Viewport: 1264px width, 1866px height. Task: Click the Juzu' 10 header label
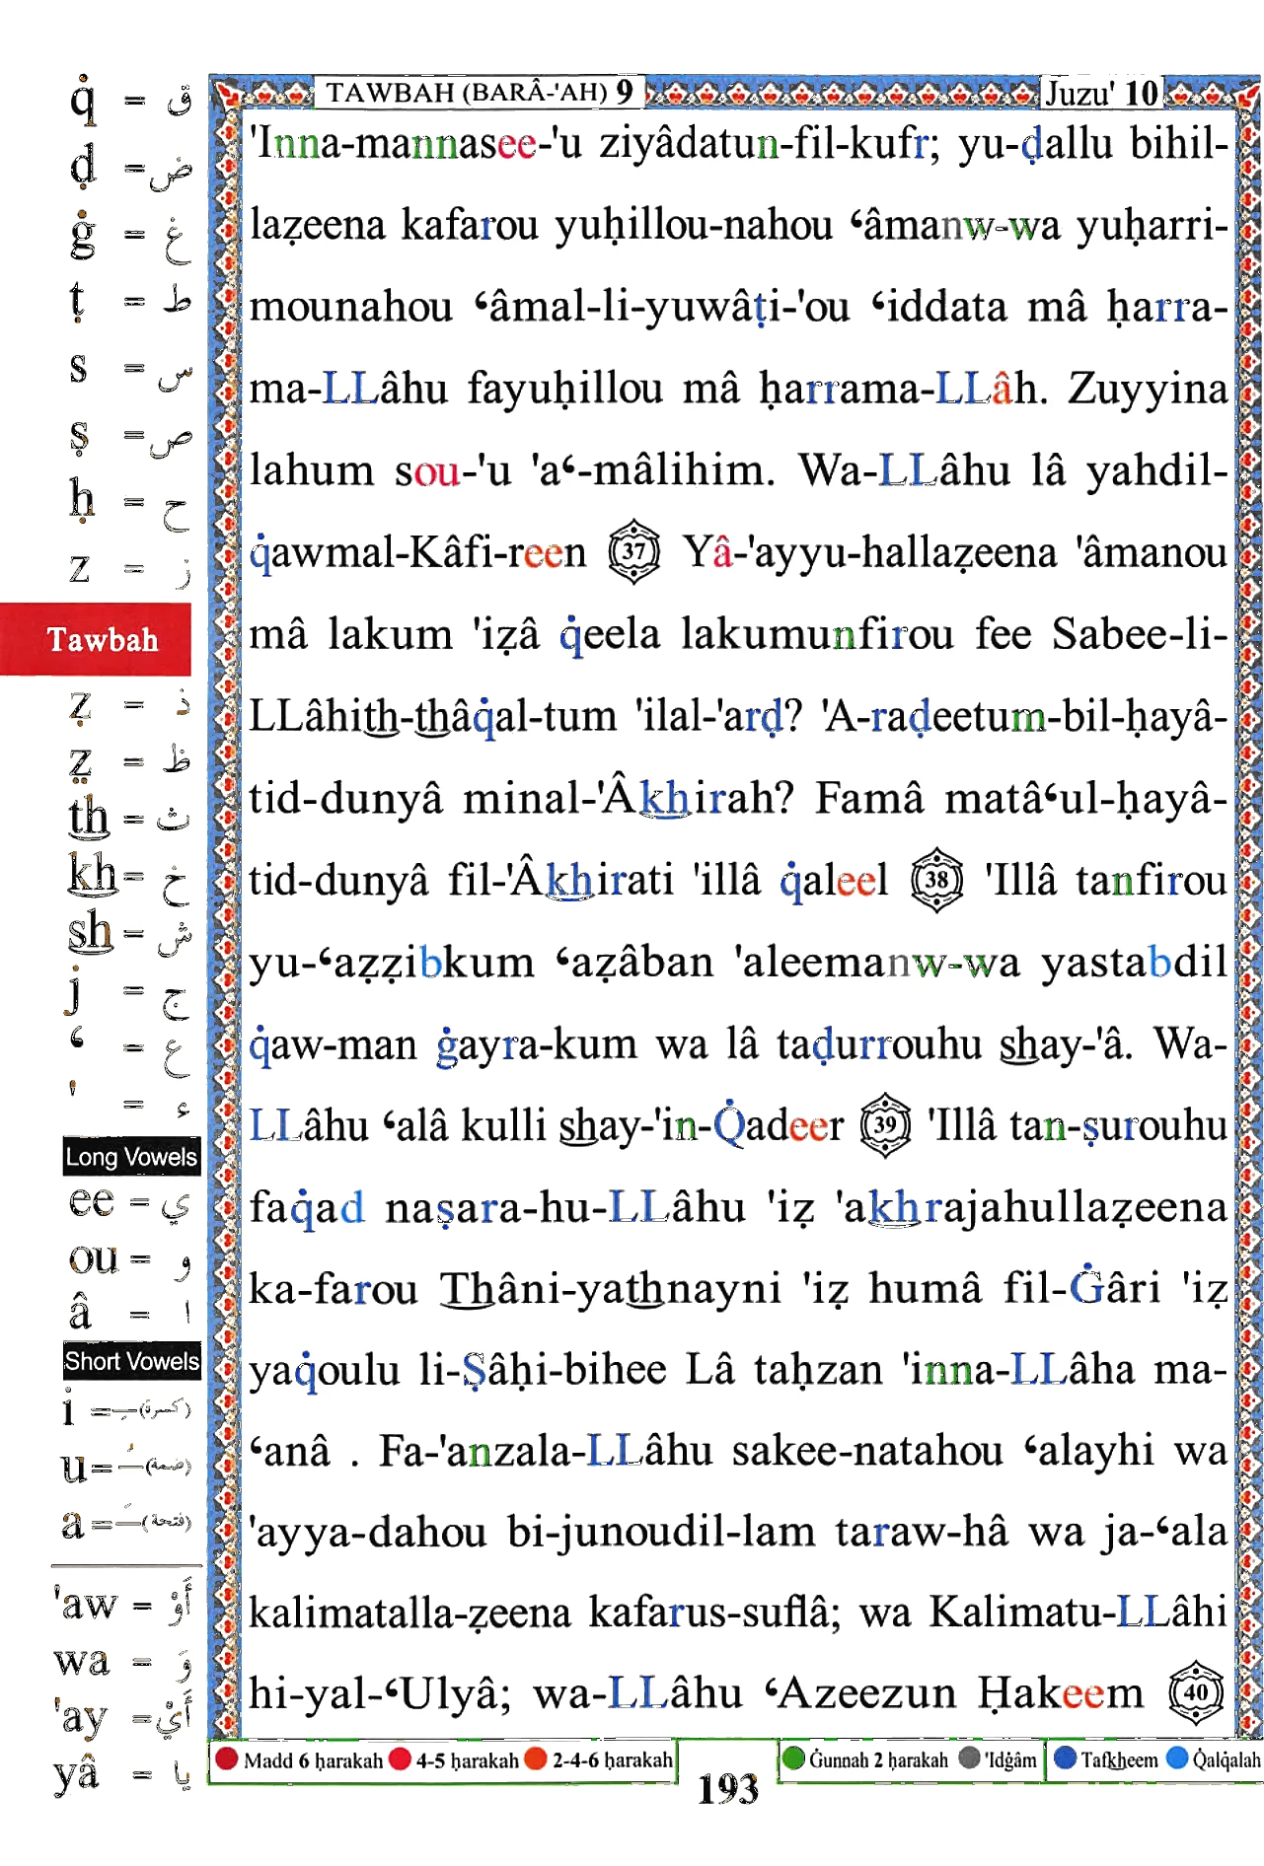pos(1101,93)
